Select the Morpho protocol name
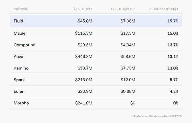Viewport: 192px width, 123px height. (21, 103)
